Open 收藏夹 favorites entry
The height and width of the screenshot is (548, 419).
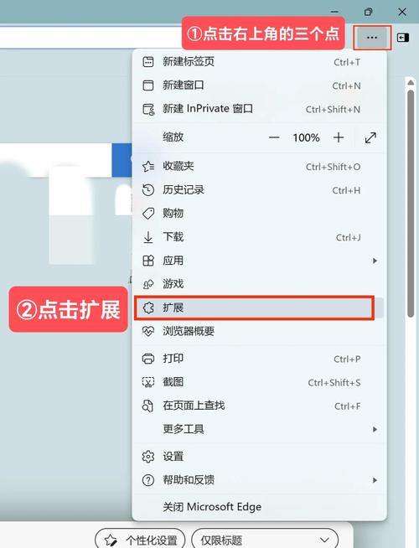click(259, 167)
